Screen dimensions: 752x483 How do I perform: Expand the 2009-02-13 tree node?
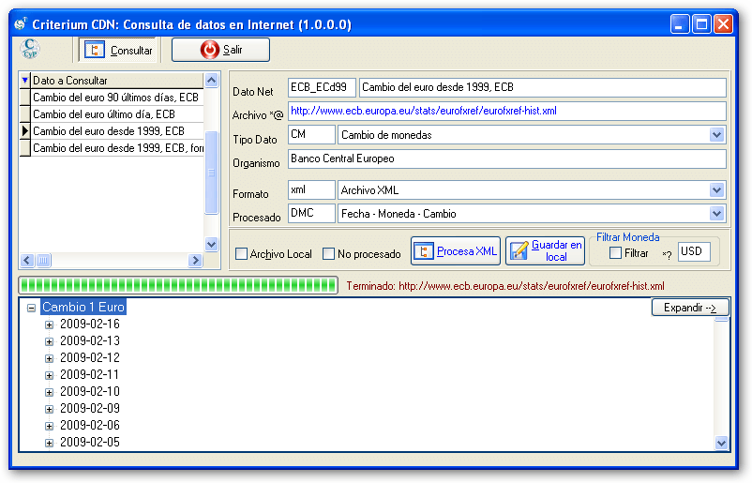(x=49, y=341)
